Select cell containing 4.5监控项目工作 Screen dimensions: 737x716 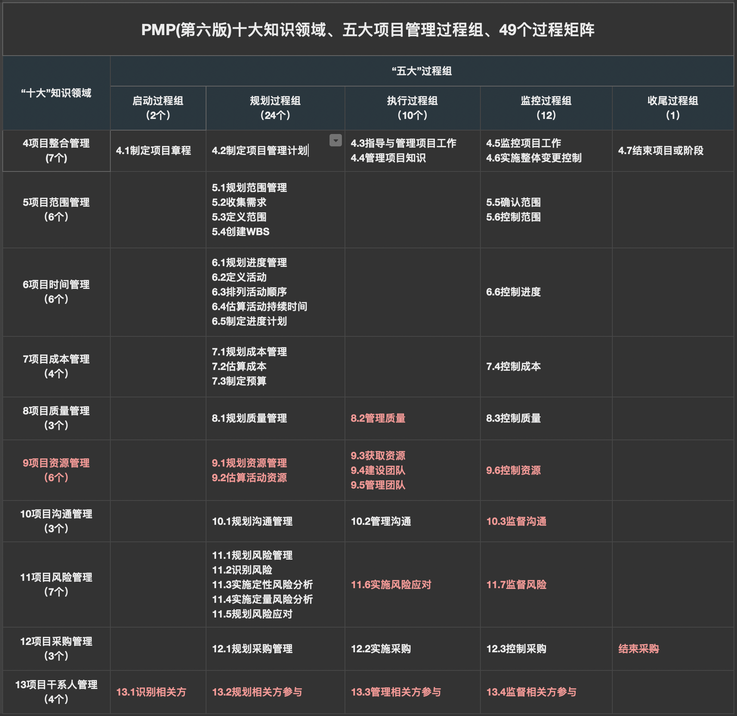(546, 151)
